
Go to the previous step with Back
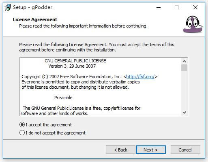(x=120, y=150)
